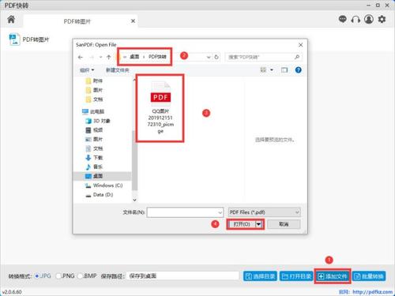Viewport: 395px width, 296px height.
Task: Open the user account icon
Action: click(x=369, y=19)
